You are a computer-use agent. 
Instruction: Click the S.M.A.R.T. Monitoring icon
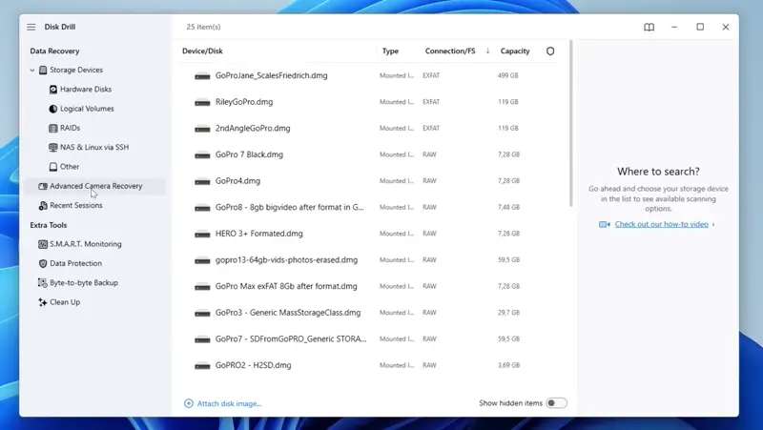42,244
